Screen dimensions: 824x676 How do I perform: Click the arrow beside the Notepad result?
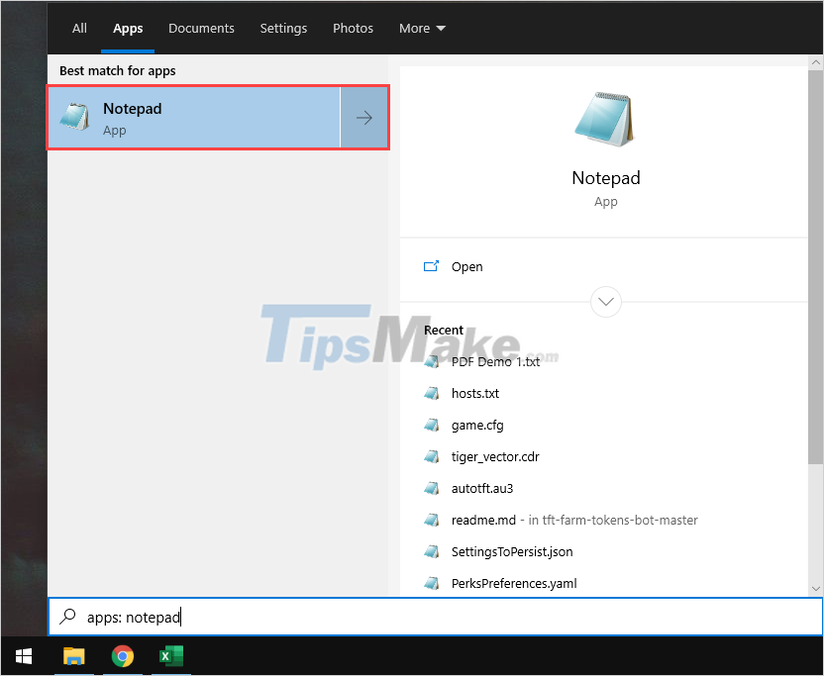tap(364, 117)
